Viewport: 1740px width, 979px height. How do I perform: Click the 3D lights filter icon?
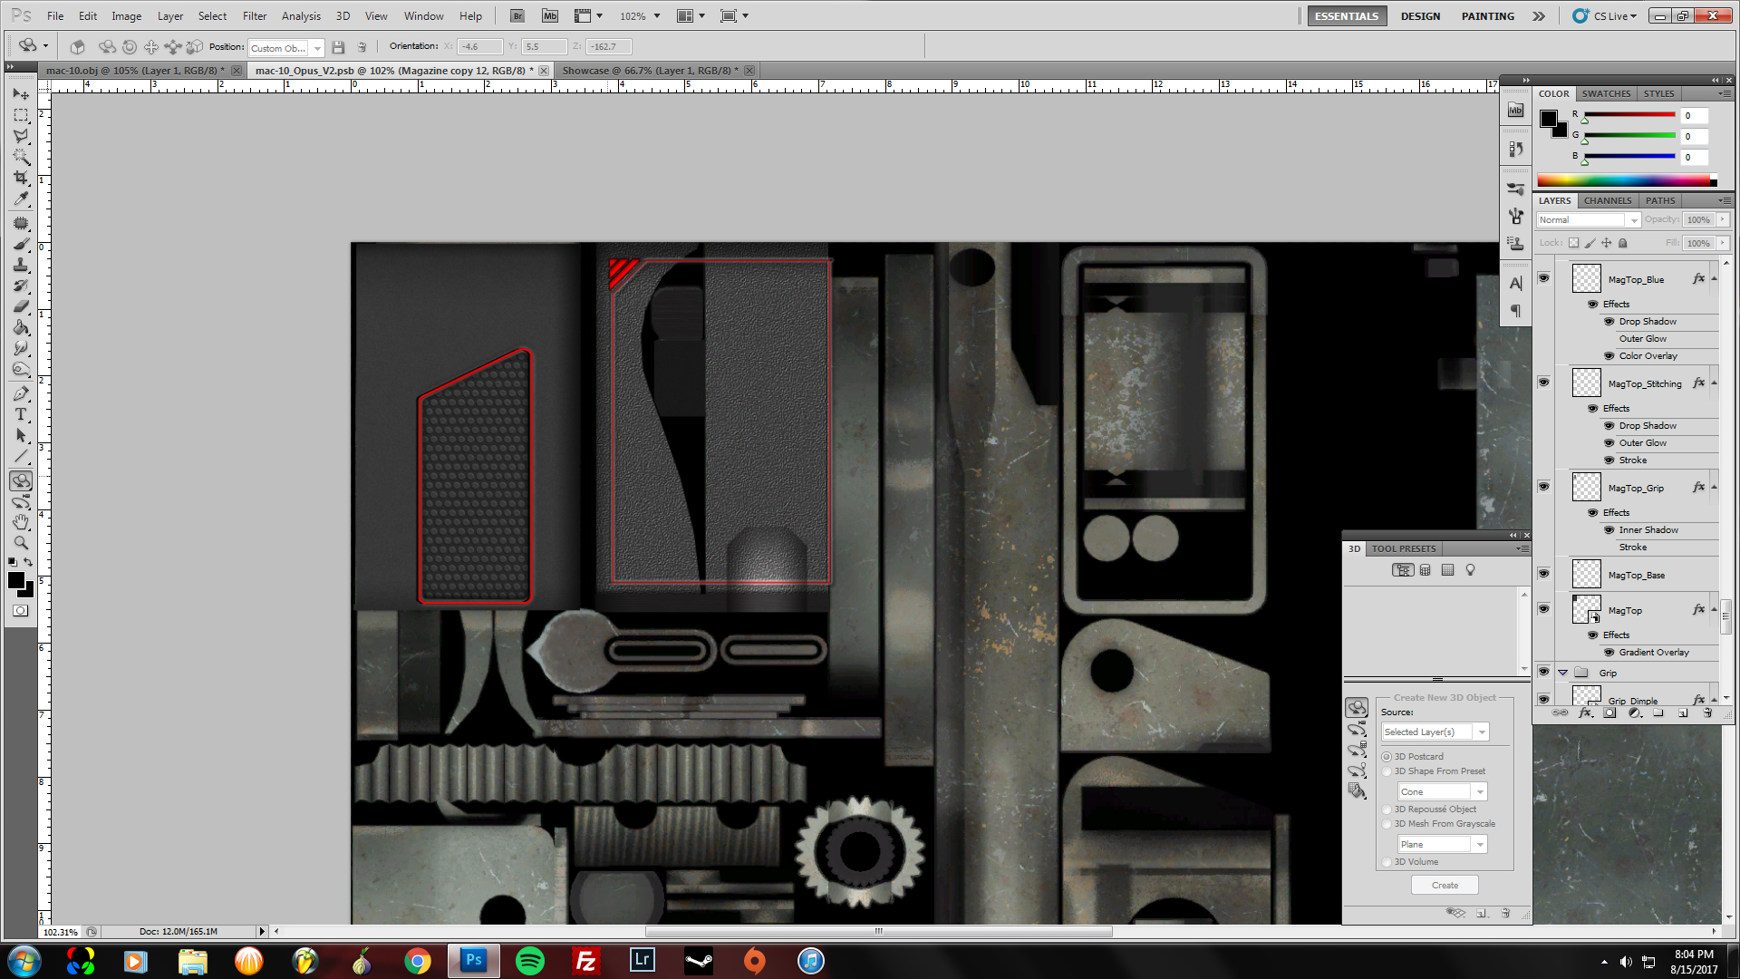click(1470, 570)
